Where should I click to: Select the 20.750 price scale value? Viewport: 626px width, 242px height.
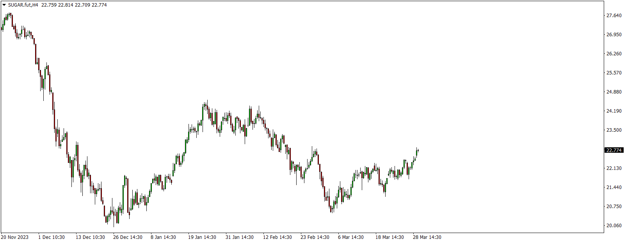pyautogui.click(x=614, y=207)
